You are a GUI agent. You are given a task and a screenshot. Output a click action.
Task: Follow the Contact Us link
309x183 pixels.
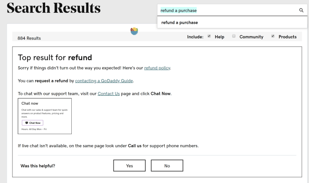[108, 93]
